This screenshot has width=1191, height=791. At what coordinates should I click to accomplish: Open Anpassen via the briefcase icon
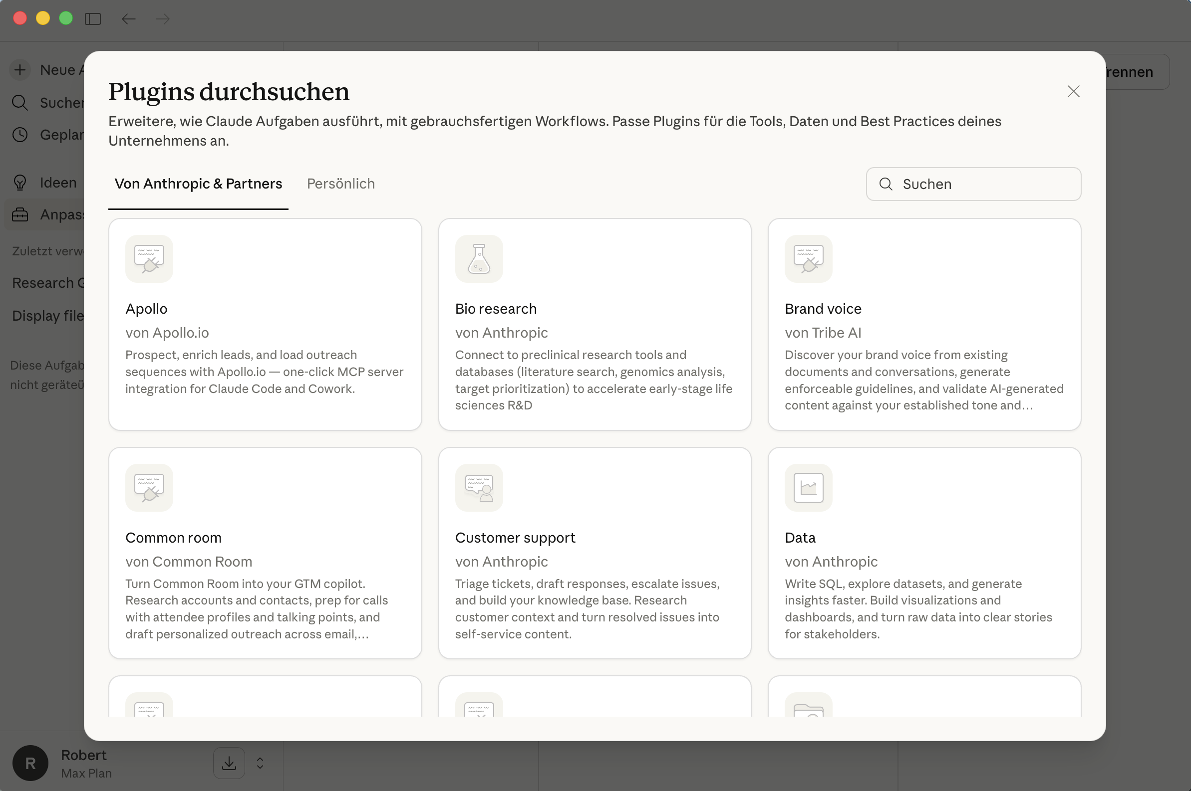tap(19, 214)
